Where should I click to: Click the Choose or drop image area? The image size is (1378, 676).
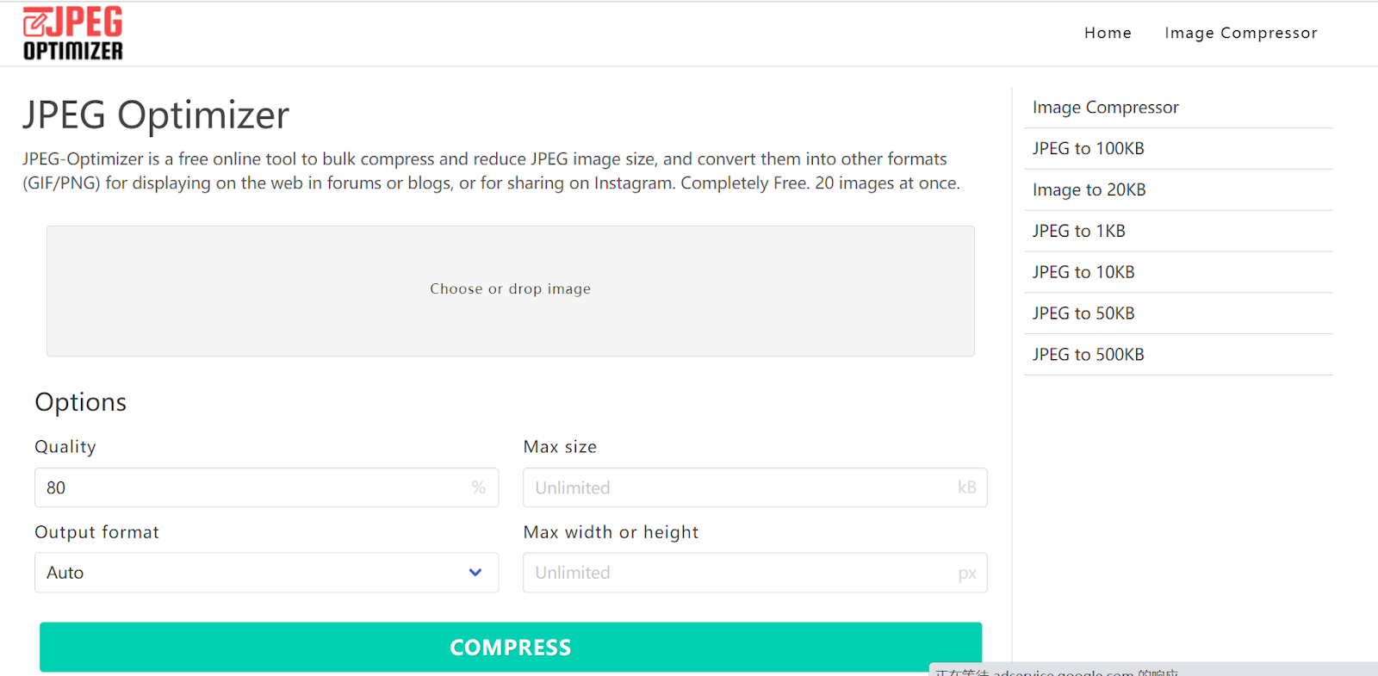[511, 291]
